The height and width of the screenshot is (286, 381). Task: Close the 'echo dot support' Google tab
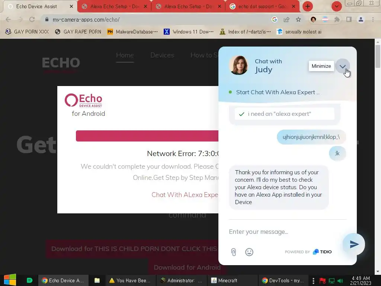294,6
